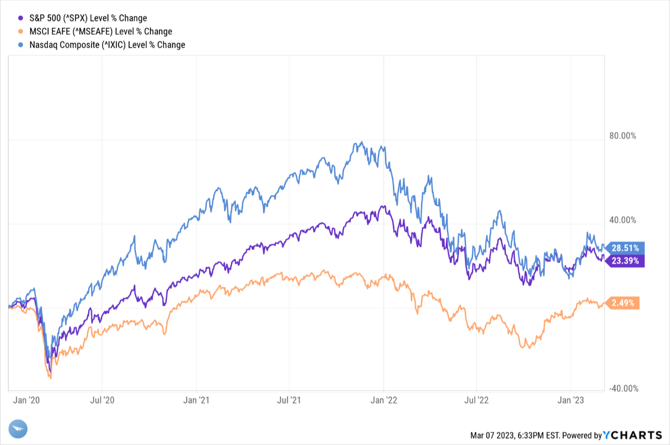Select the MSCI EAFE (^MSEAFE) legend label
The height and width of the screenshot is (445, 670).
[x=101, y=32]
